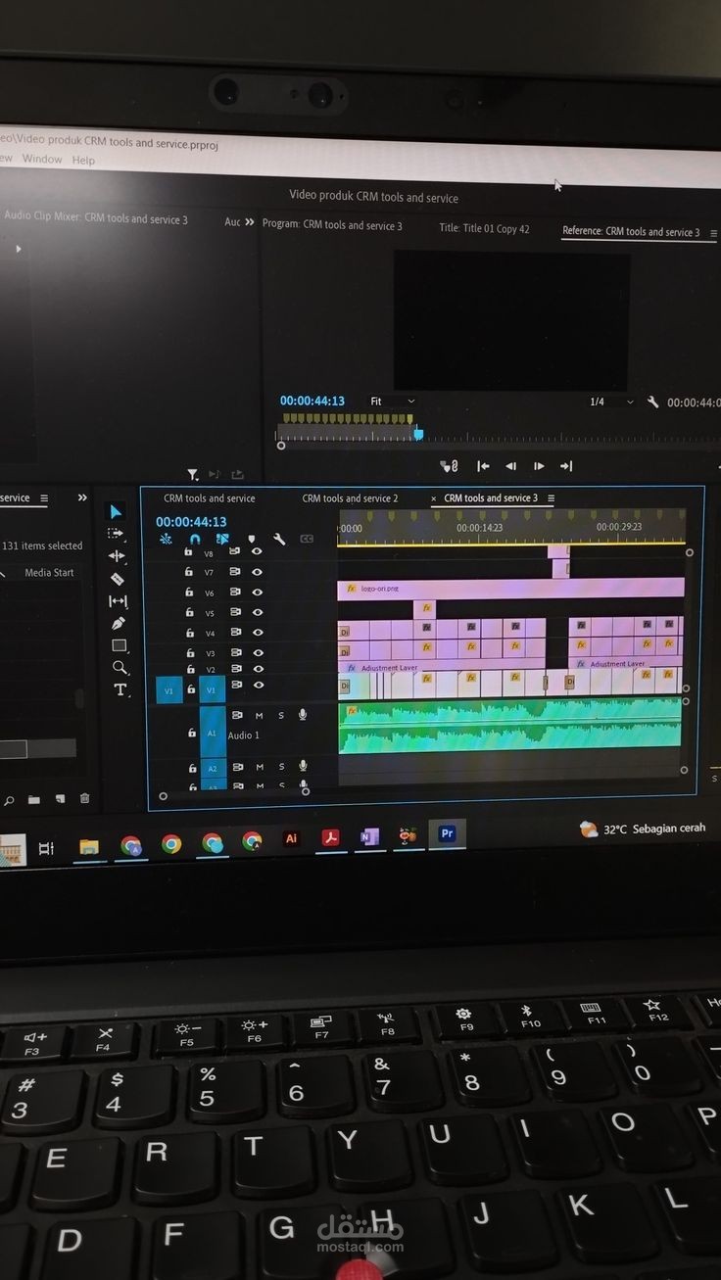
Task: Step back one frame
Action: [x=510, y=466]
